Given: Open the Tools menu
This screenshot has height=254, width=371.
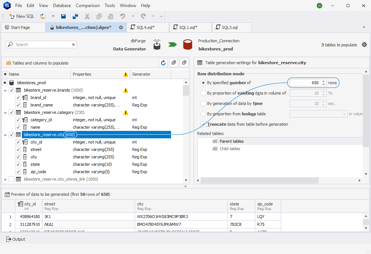Looking at the screenshot, I should tap(110, 6).
